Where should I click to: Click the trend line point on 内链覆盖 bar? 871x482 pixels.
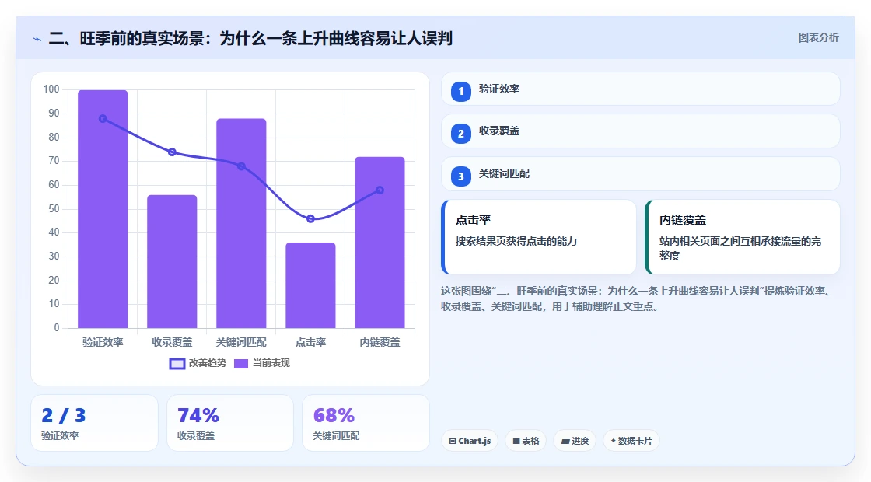380,190
